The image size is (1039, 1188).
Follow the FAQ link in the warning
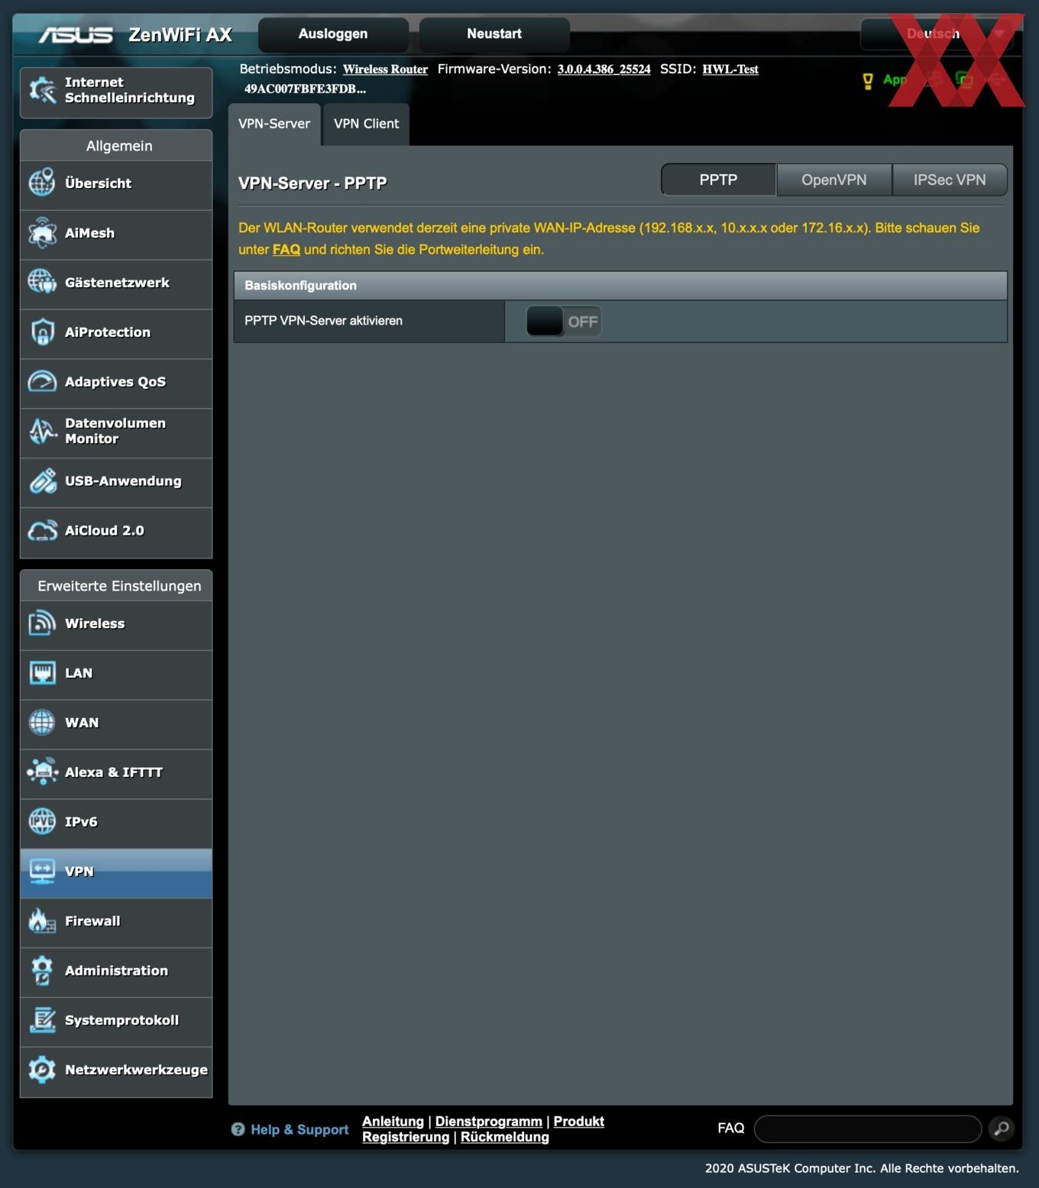pyautogui.click(x=286, y=250)
